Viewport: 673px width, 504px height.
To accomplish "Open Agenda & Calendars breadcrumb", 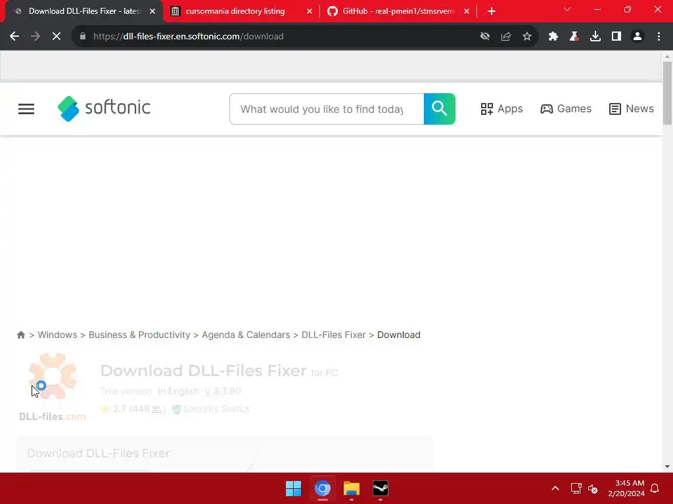I will pyautogui.click(x=246, y=335).
